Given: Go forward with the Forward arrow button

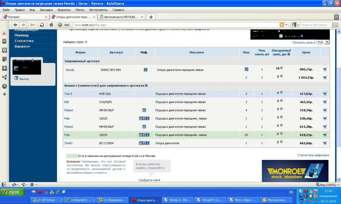Looking at the screenshot, I should coord(23,25).
